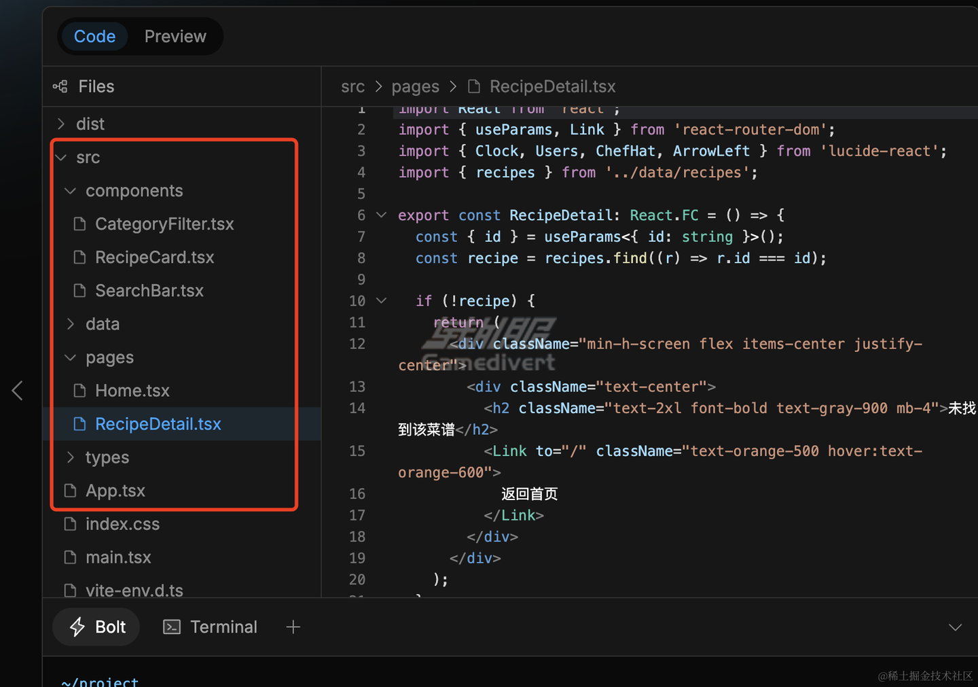Viewport: 978px width, 687px height.
Task: Click the file icon beside RecipeCard.tsx
Action: coord(79,258)
